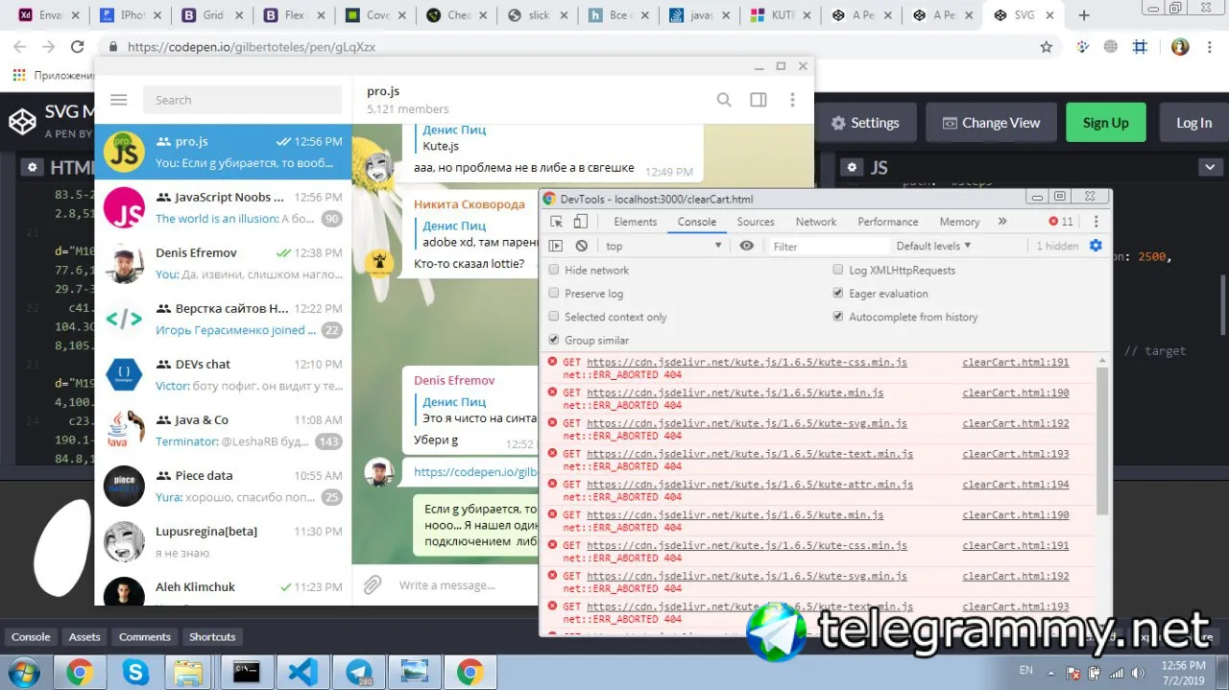
Task: Open the Chrome profile avatar
Action: click(1180, 46)
